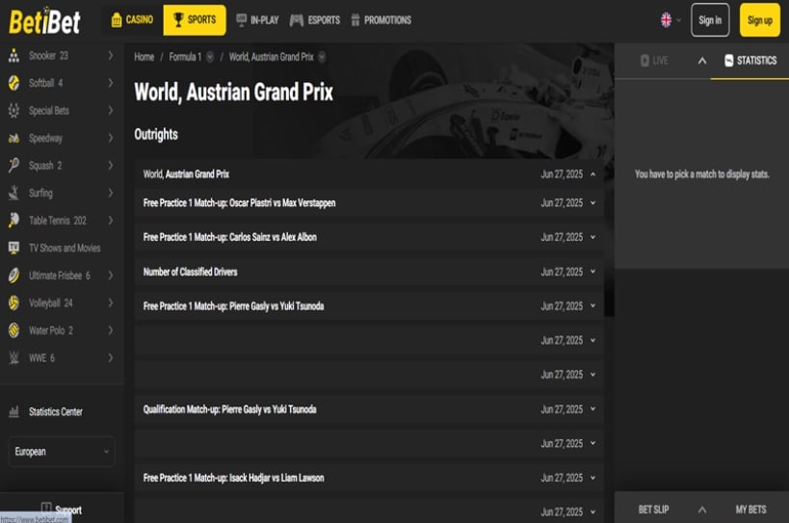This screenshot has height=523, width=789.
Task: Open the Squash sport row
Action: [62, 166]
